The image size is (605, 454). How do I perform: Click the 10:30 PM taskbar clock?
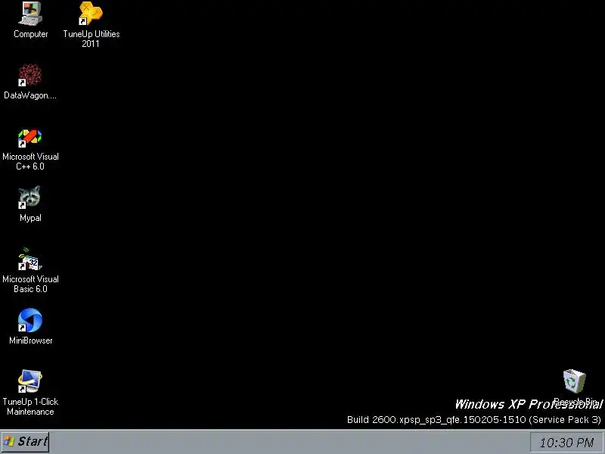pyautogui.click(x=566, y=443)
